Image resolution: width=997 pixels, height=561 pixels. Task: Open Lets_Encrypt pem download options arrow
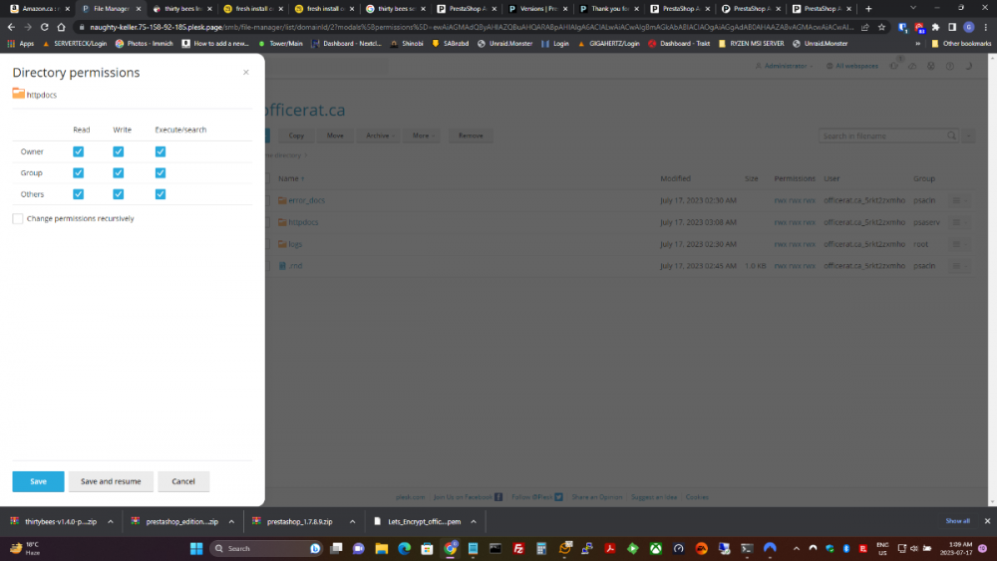pos(474,521)
